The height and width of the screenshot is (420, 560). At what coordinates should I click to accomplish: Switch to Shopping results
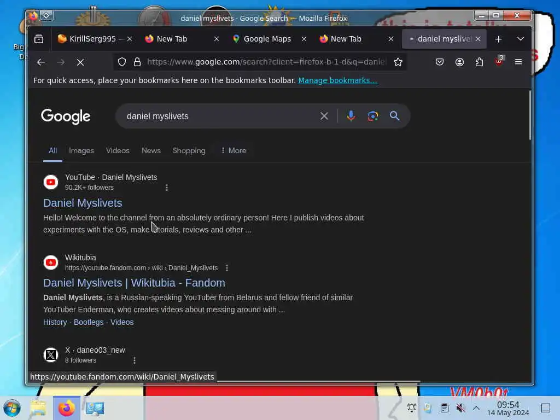189,151
